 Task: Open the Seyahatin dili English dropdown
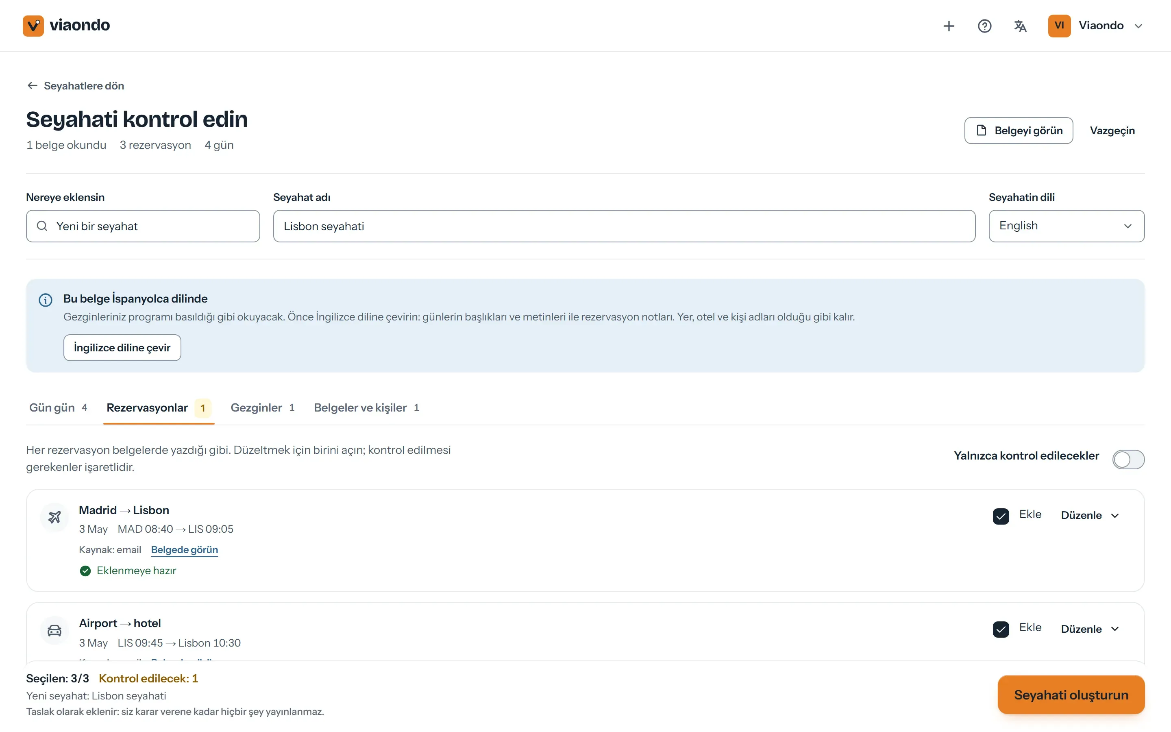pyautogui.click(x=1067, y=226)
